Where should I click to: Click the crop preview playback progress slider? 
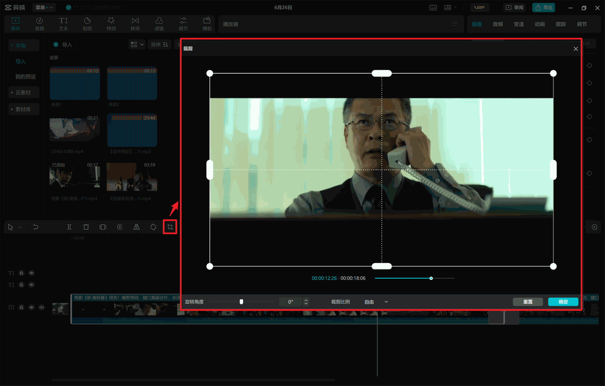click(x=415, y=278)
